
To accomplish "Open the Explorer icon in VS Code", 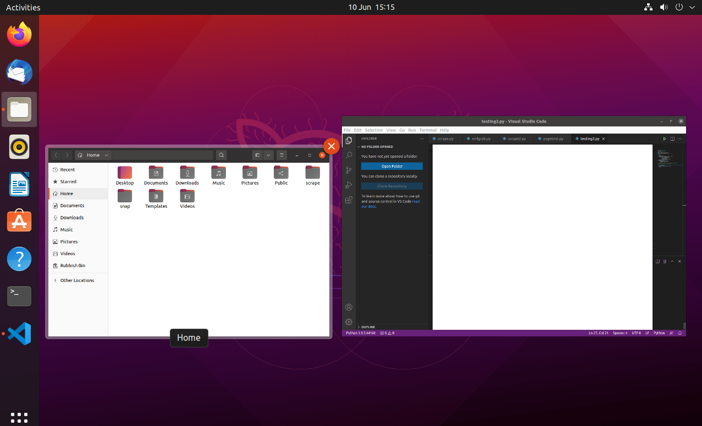I will 349,140.
